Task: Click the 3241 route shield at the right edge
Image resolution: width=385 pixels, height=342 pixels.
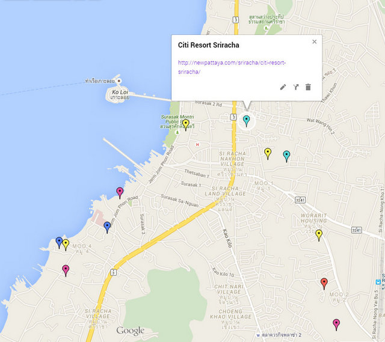Action: pos(357,230)
